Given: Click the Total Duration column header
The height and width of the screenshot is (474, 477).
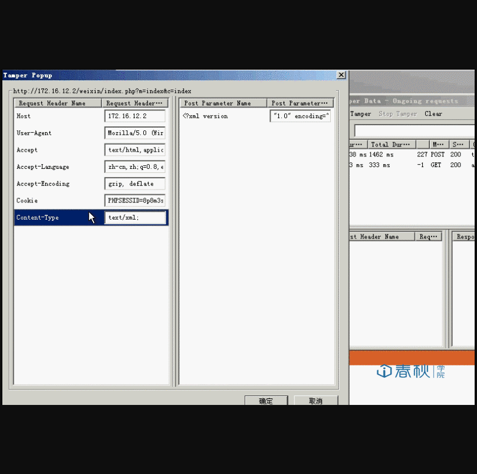Looking at the screenshot, I should [391, 145].
